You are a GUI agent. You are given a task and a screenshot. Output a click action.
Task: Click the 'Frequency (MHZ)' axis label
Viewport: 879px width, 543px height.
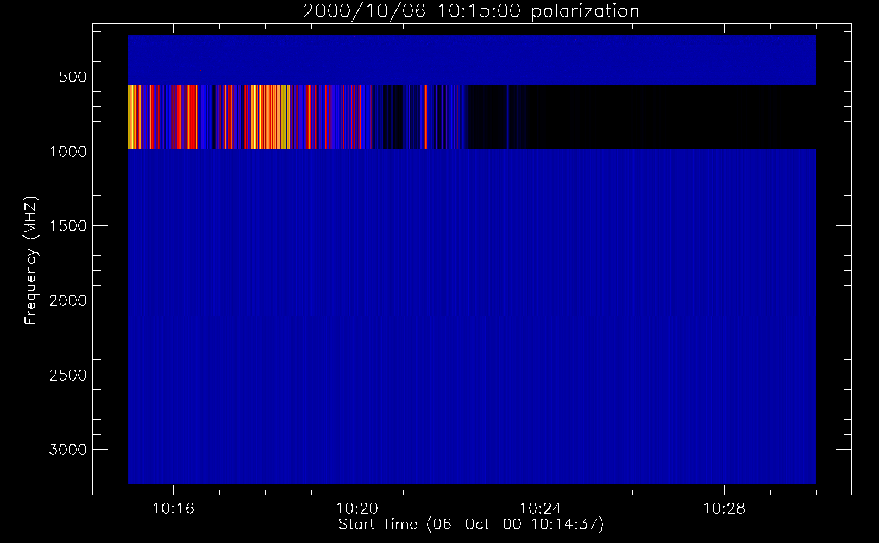click(x=32, y=260)
